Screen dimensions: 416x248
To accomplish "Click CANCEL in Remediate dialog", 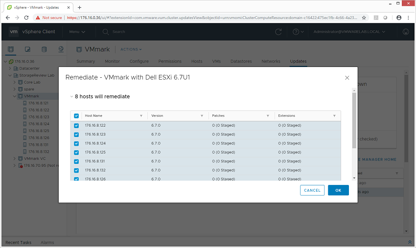I will 312,190.
